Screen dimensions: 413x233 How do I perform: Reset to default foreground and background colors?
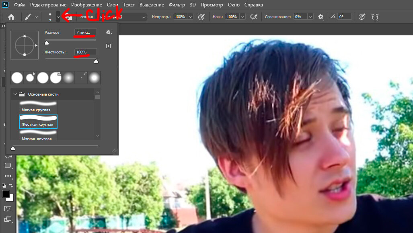pyautogui.click(x=4, y=186)
